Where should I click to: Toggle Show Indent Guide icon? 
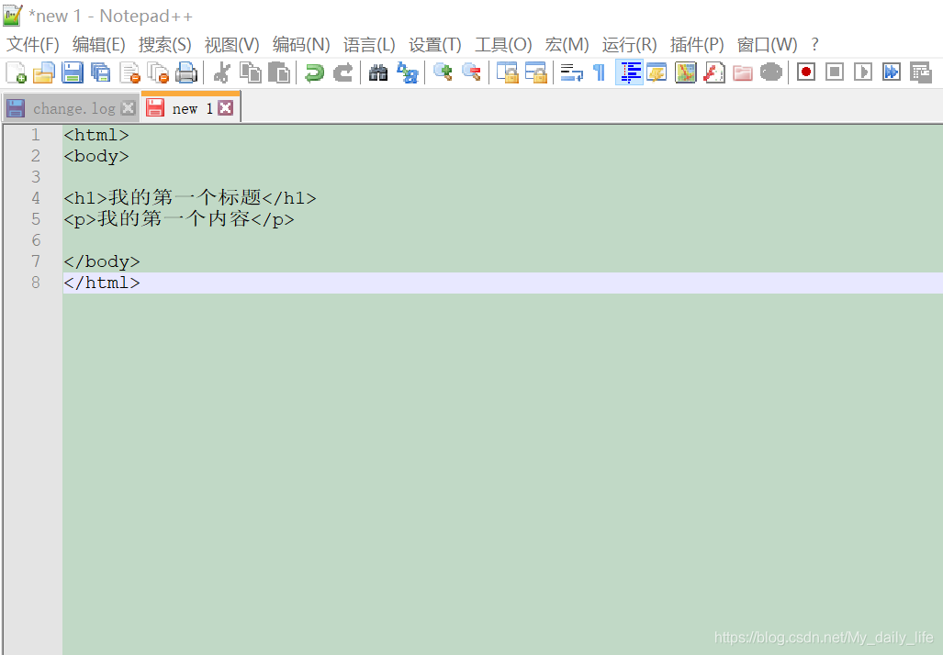coord(630,72)
